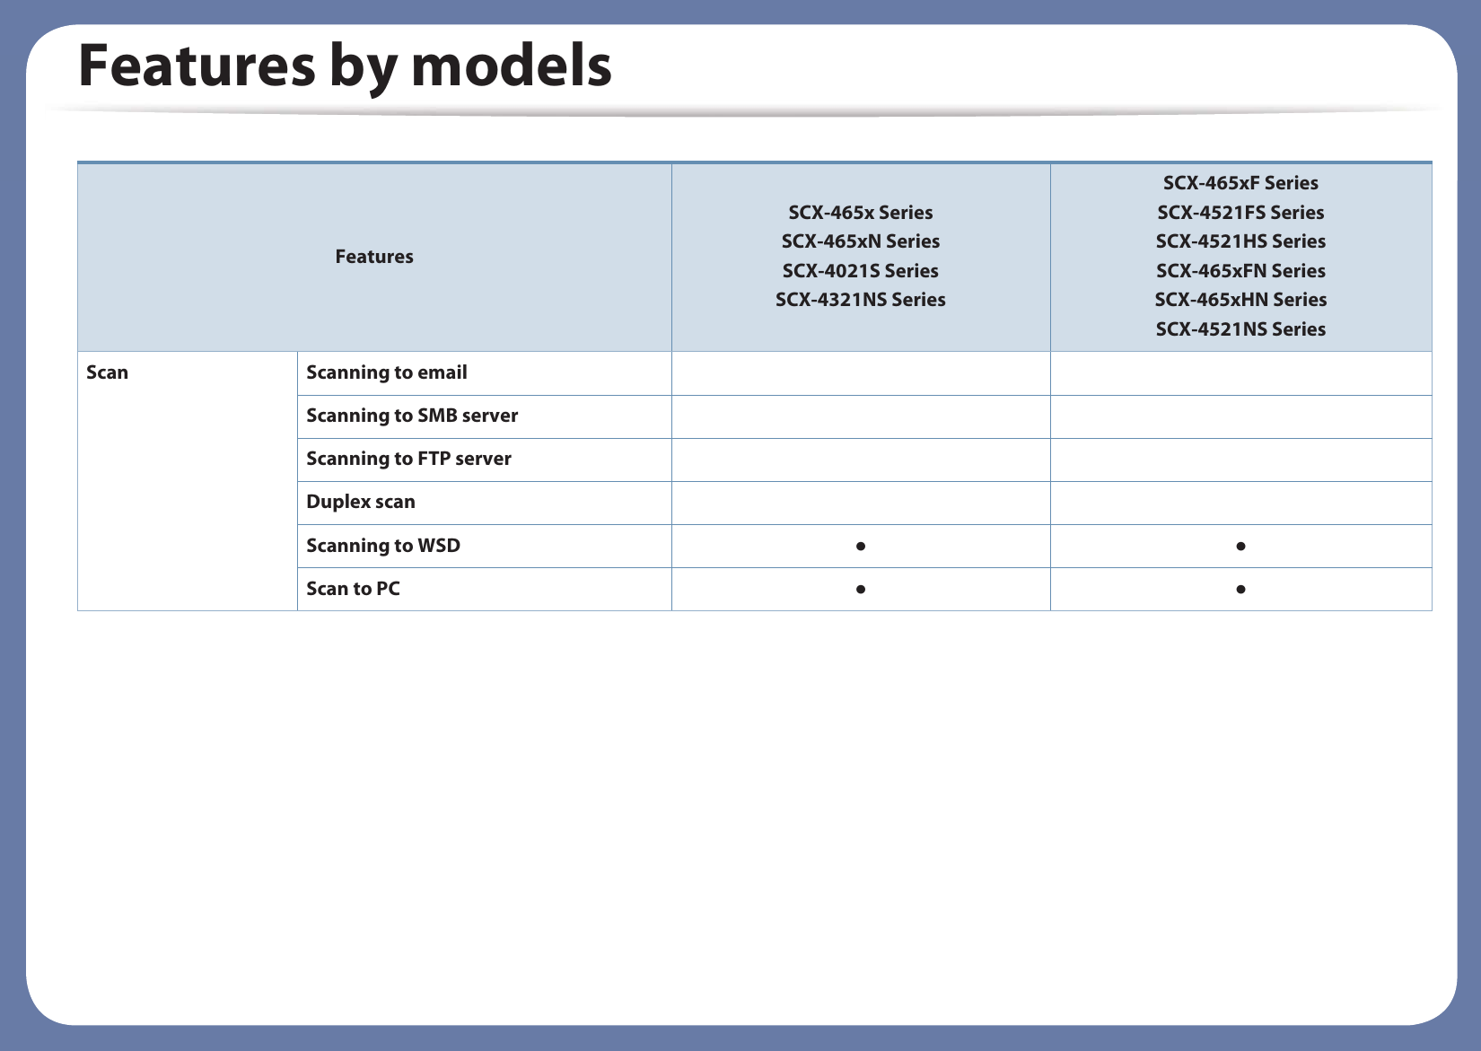Select the "Scanning to SMB server" row label

click(412, 416)
